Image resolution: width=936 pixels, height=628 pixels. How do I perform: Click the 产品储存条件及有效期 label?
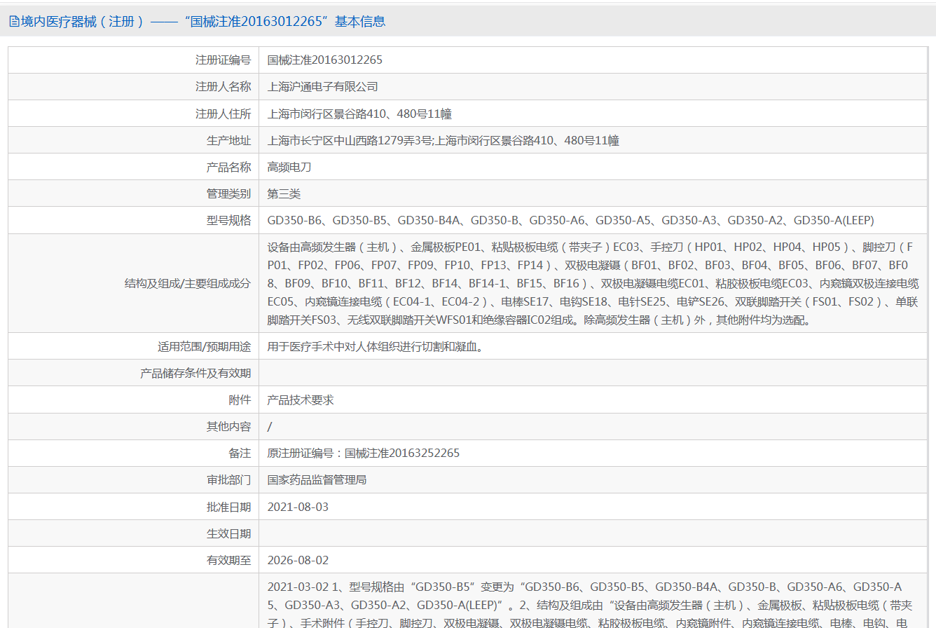tap(195, 373)
